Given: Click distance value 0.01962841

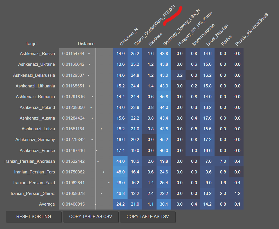Looking at the screenshot, I should click(x=73, y=183).
